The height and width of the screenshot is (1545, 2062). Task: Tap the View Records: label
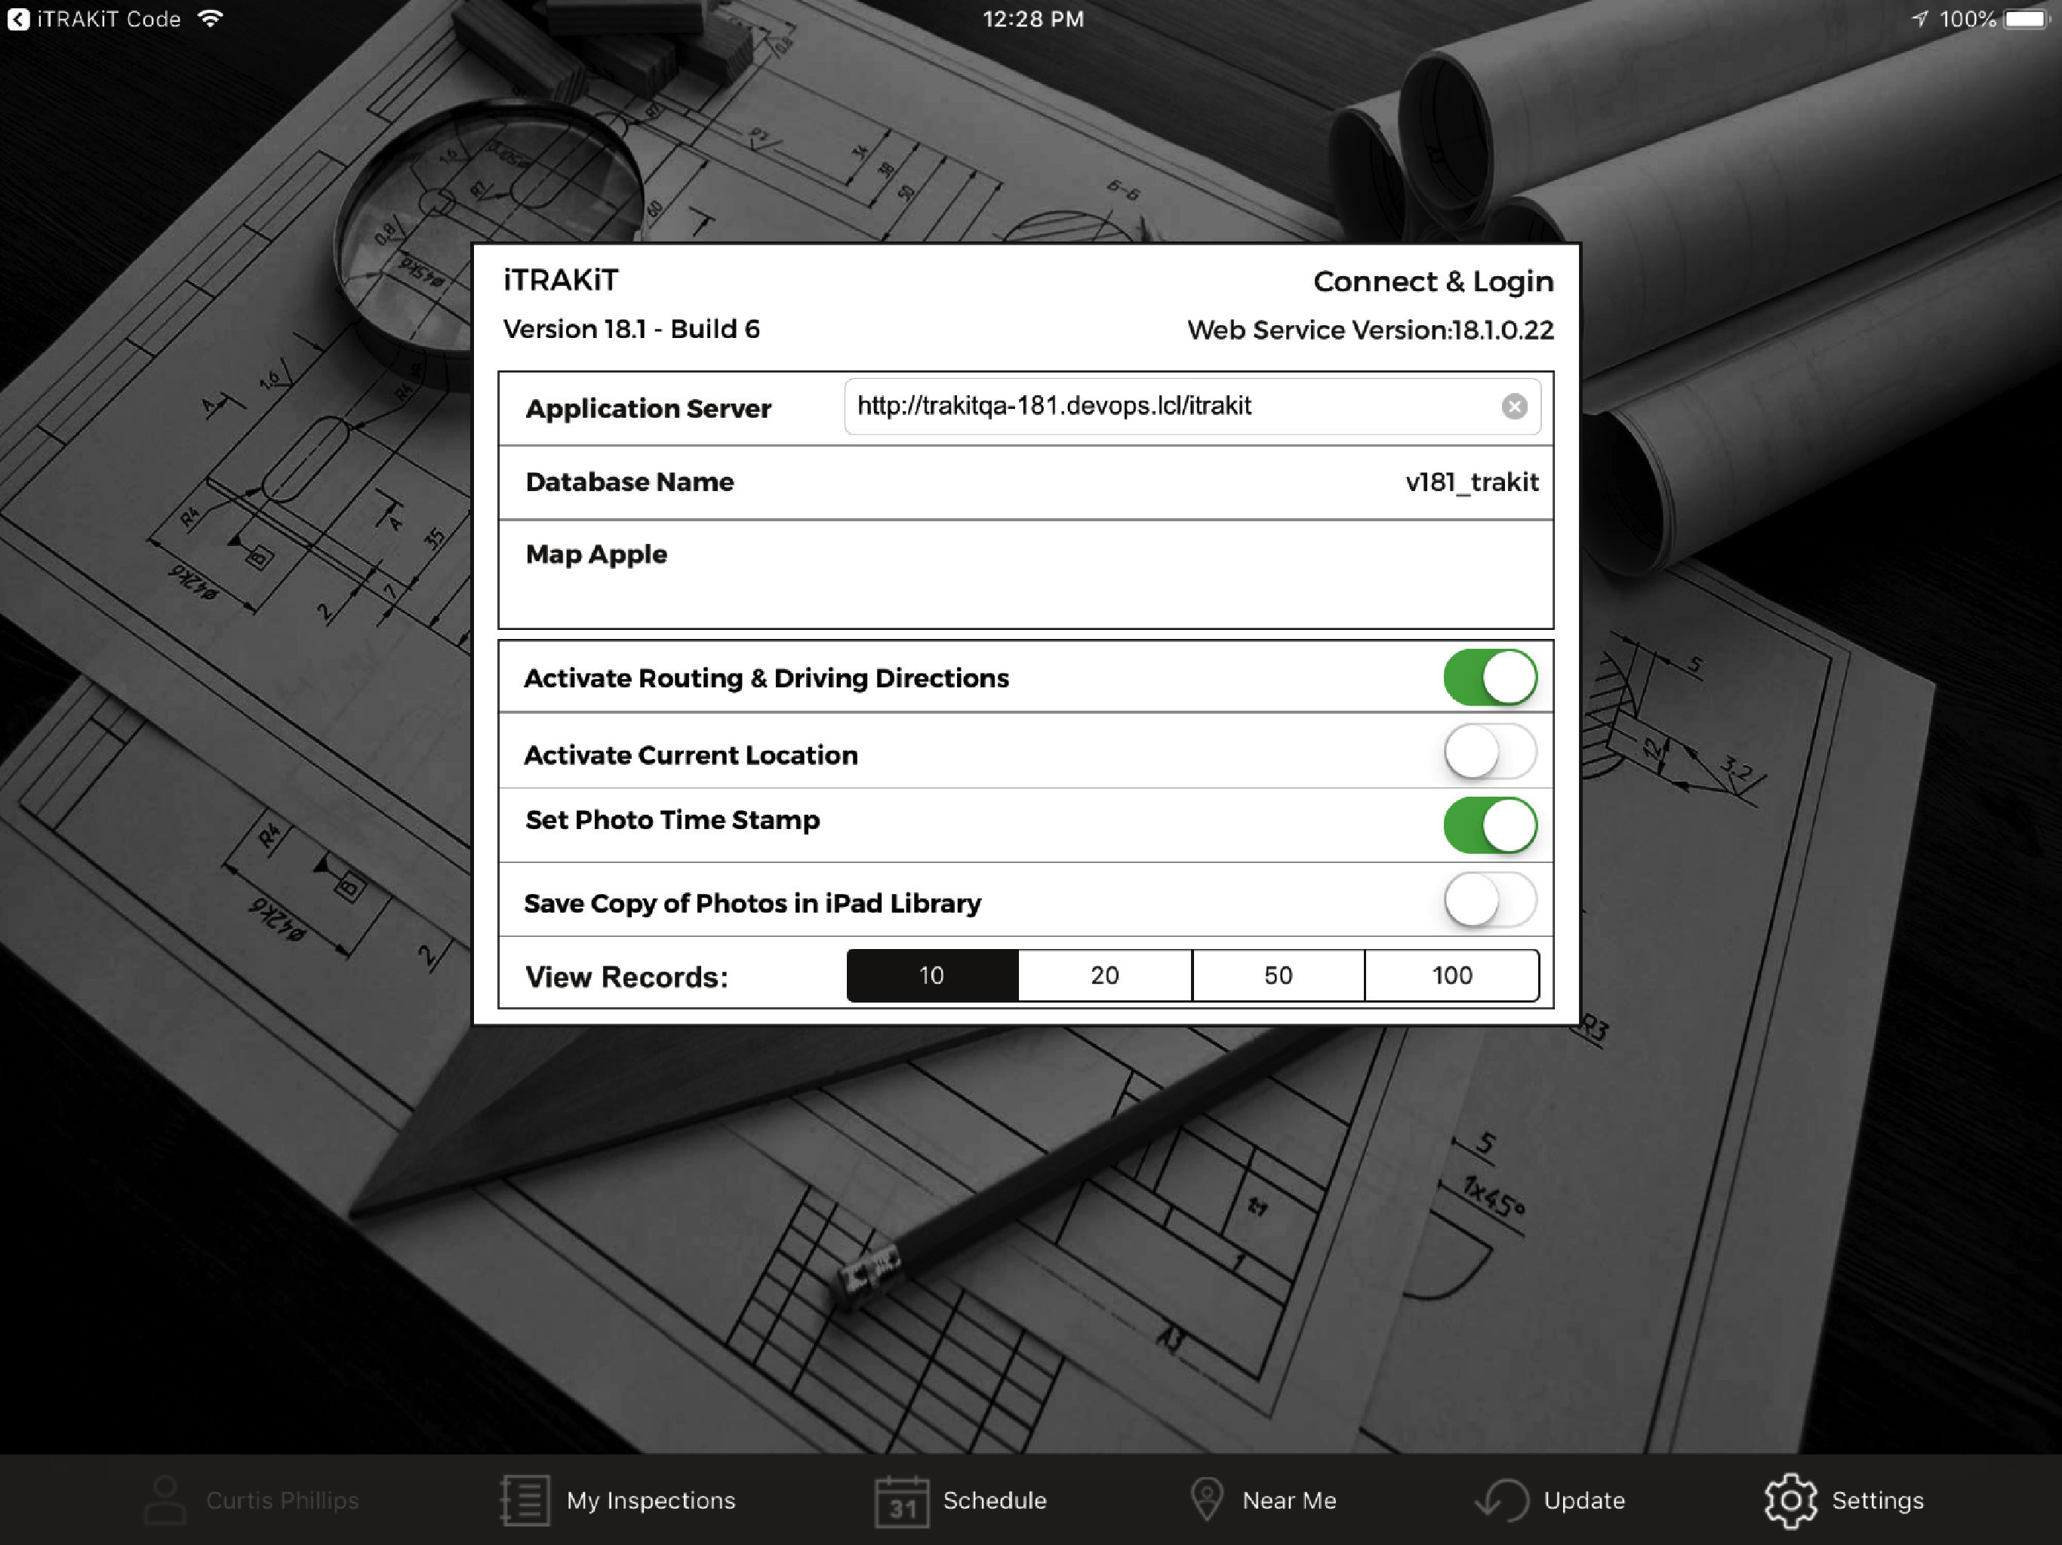coord(626,977)
